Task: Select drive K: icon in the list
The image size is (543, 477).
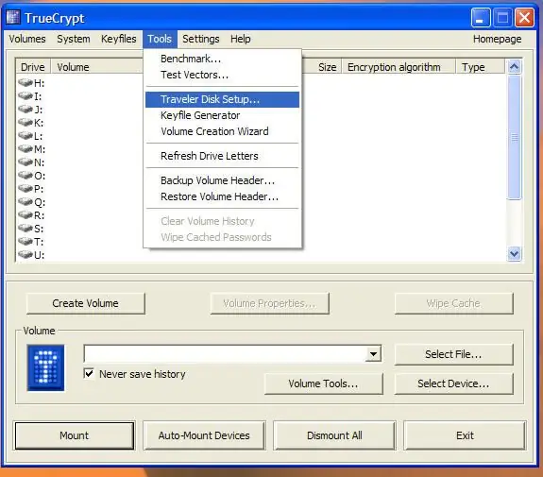Action: tap(25, 122)
